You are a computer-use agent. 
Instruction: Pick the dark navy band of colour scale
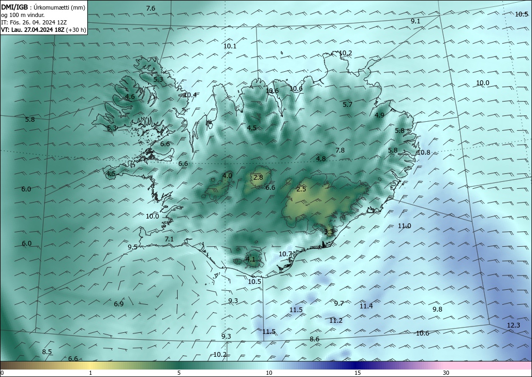pos(354,365)
